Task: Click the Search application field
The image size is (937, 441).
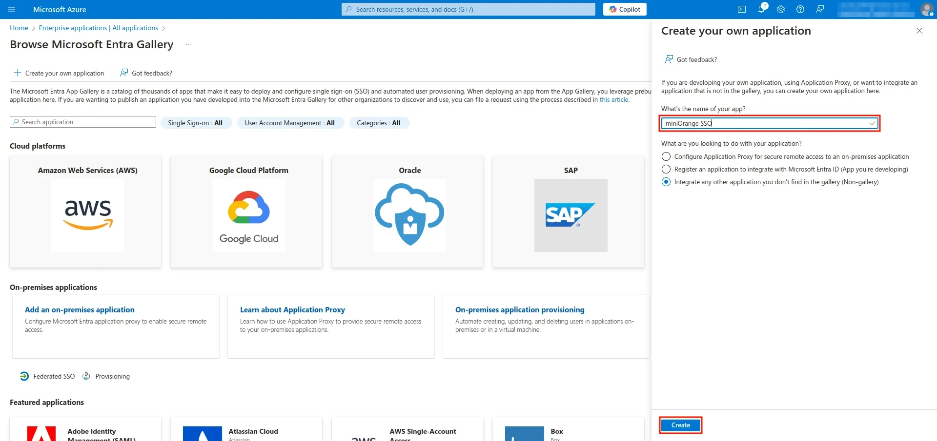Action: 82,122
